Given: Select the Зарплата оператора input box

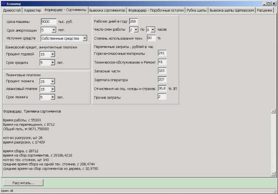Looking at the screenshot, I should pos(162,80).
